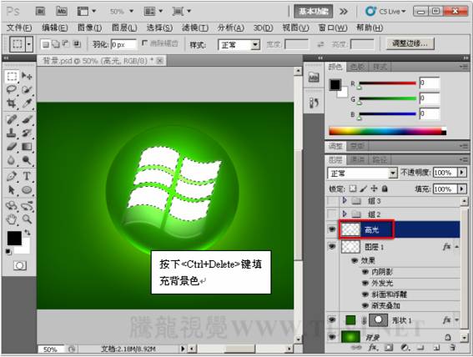Collapse effects list on 图层 1
Screen dimensions: 473x357
click(457, 247)
